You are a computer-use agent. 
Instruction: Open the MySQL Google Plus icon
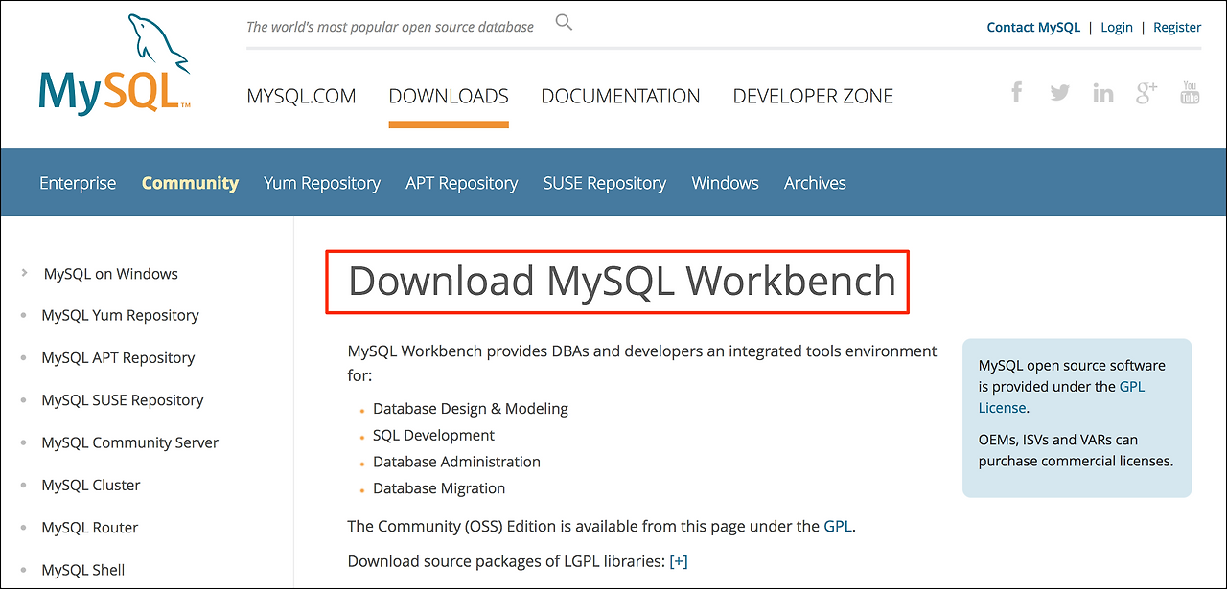coord(1146,93)
